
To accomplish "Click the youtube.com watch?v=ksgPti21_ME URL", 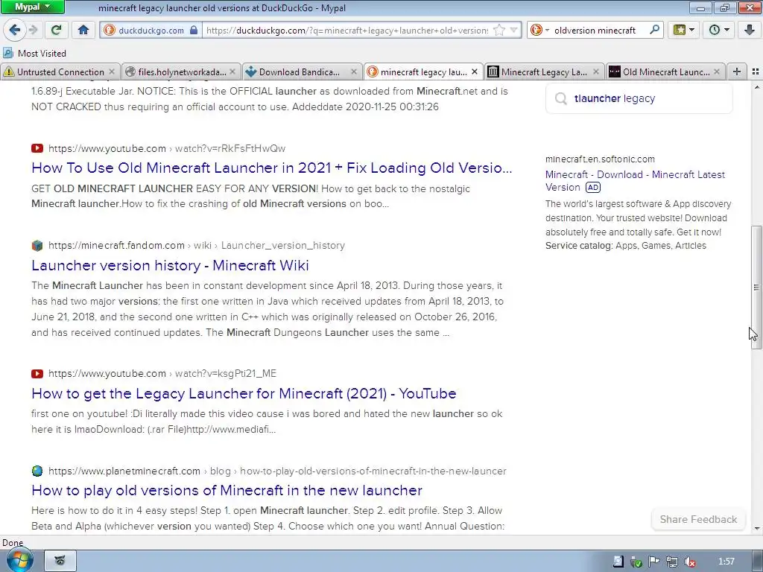I will coord(162,373).
